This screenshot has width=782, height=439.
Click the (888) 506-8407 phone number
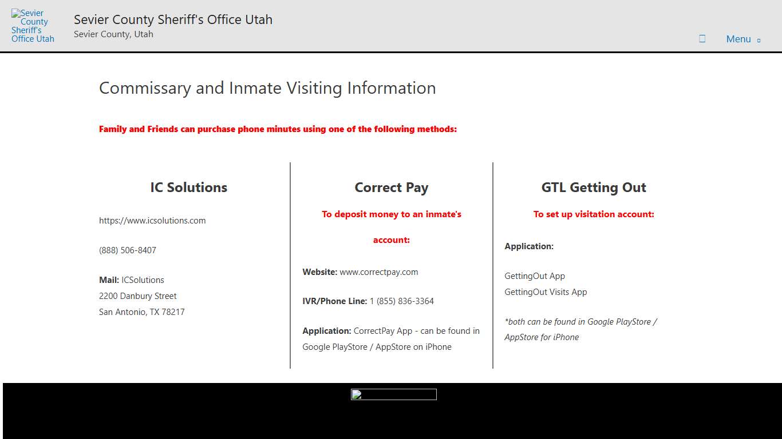pos(127,250)
